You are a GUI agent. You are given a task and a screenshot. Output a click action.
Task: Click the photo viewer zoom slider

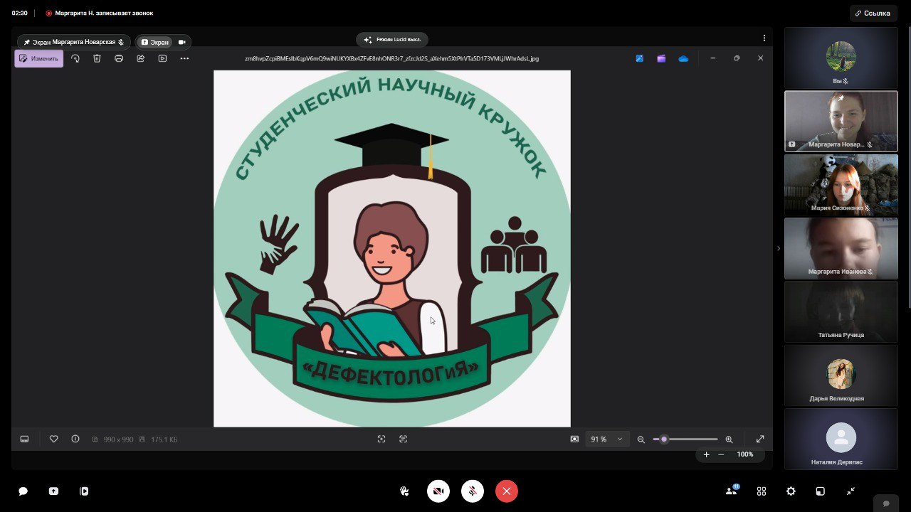coord(685,439)
